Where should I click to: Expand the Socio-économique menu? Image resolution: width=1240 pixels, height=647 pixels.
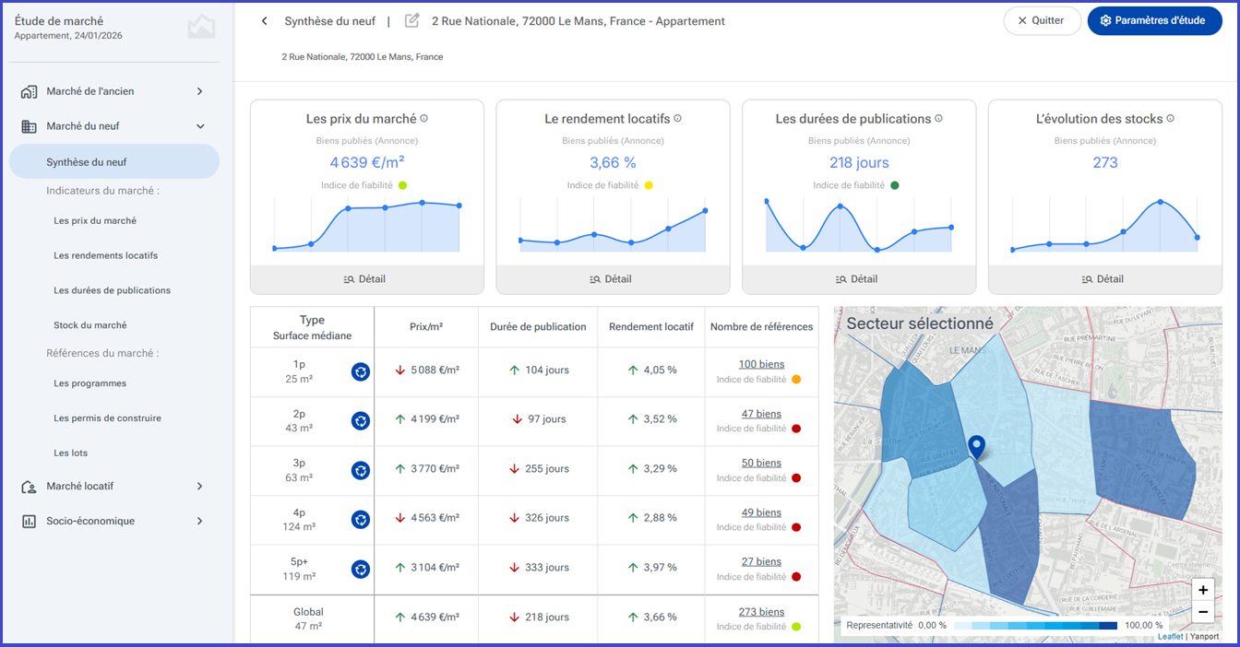pos(114,521)
